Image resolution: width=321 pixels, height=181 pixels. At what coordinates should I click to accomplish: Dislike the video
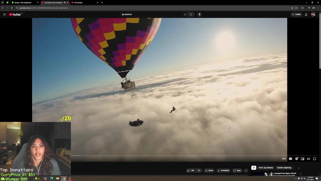tap(199, 170)
